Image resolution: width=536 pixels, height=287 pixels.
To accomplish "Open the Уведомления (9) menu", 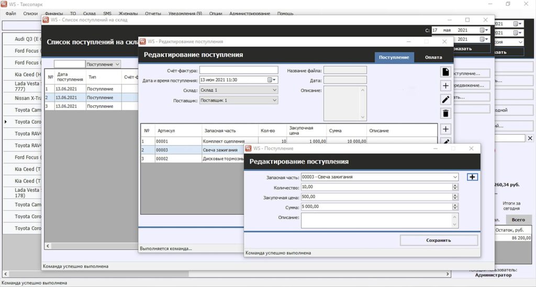I will (x=185, y=13).
